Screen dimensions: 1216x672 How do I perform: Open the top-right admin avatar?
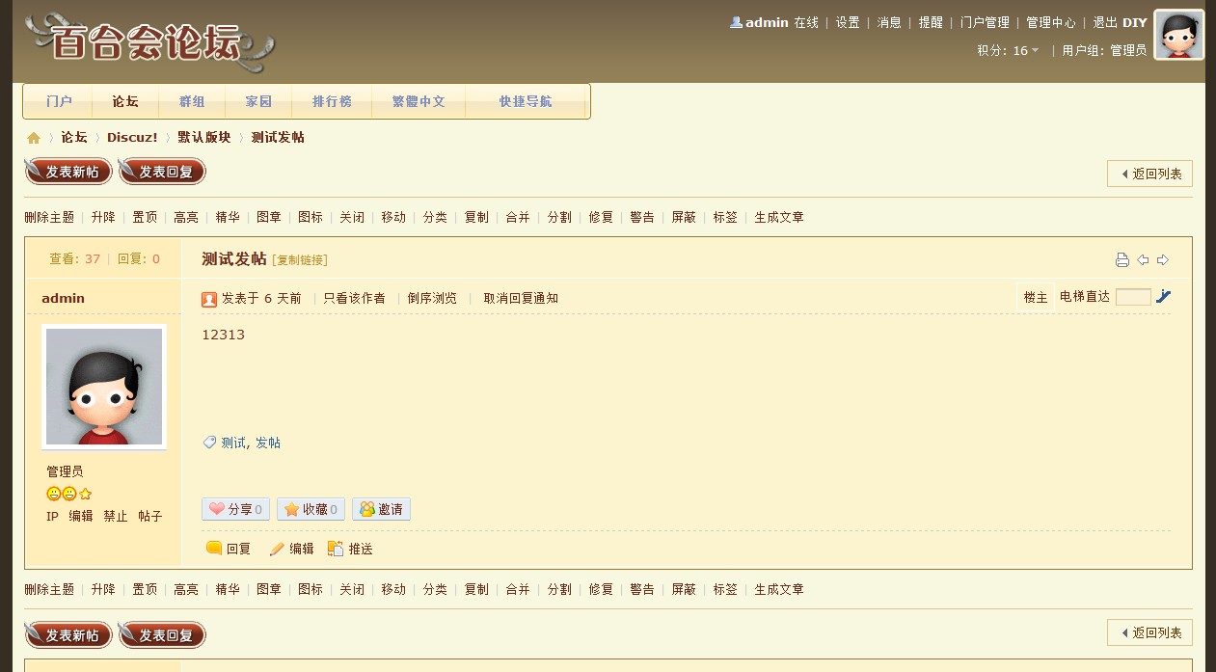(x=1179, y=35)
